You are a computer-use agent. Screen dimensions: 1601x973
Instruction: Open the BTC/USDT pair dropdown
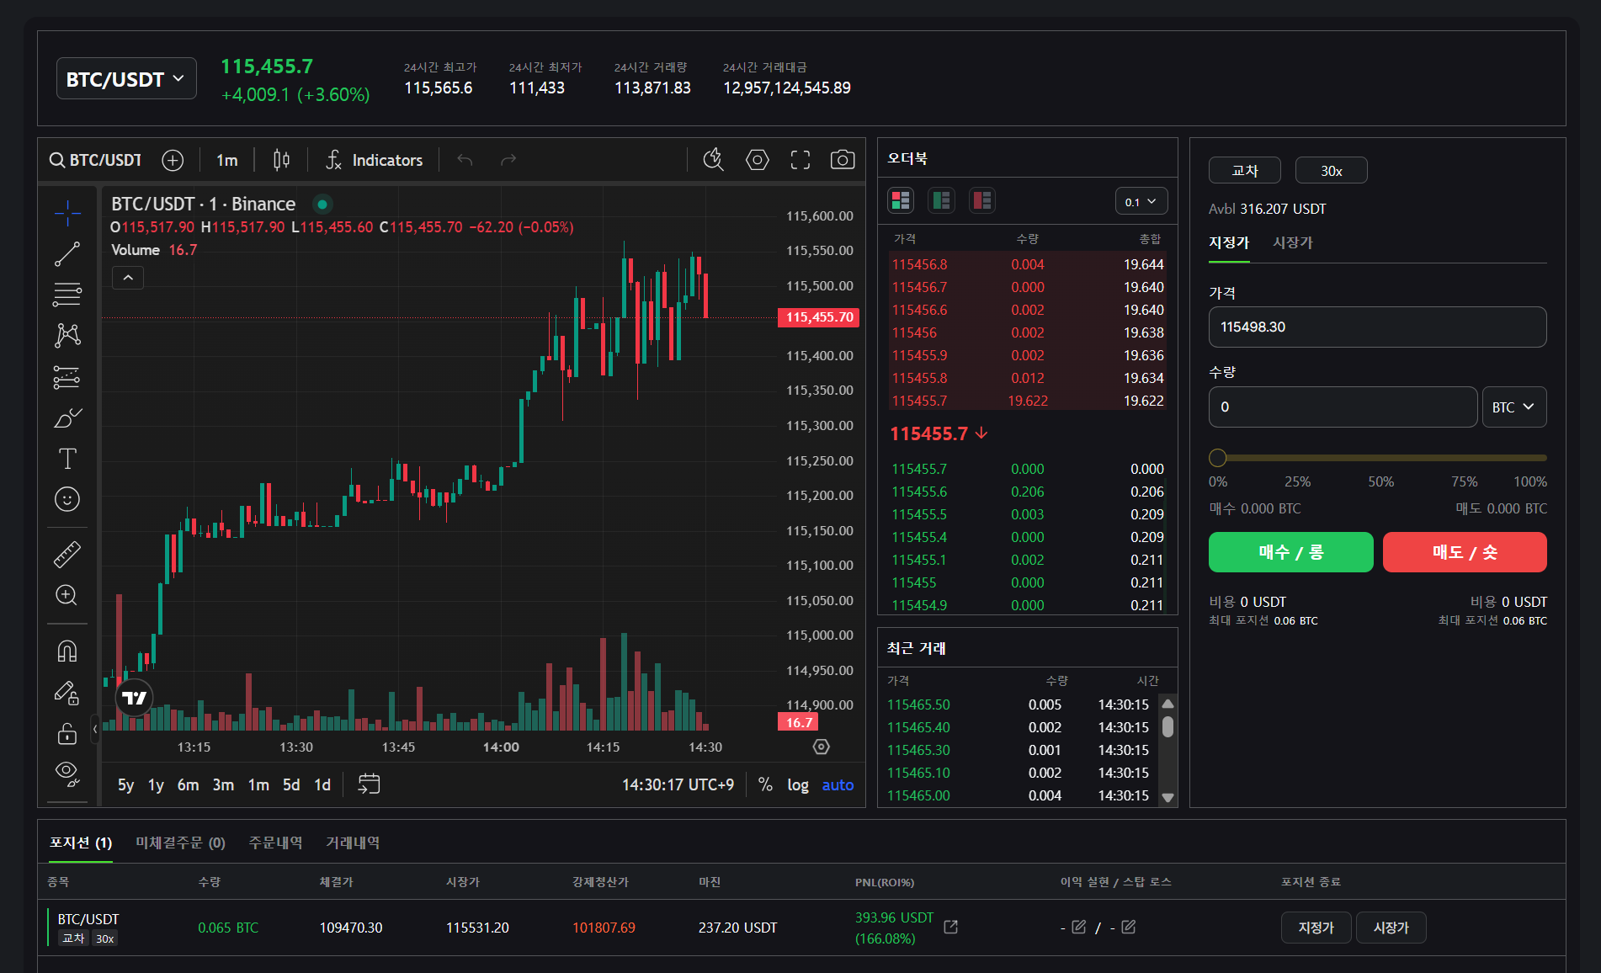126,79
